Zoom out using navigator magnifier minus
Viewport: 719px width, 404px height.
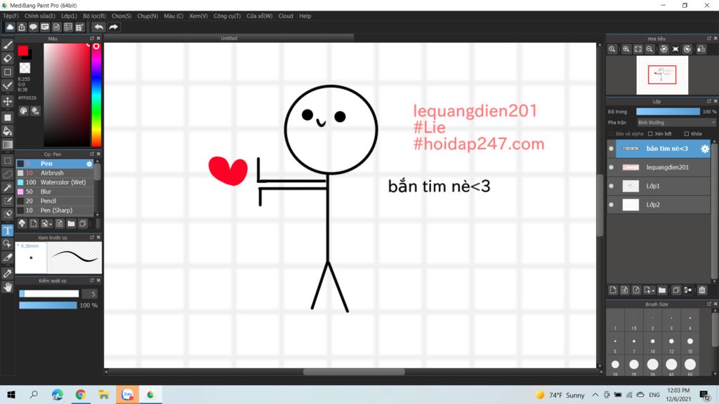click(x=649, y=49)
